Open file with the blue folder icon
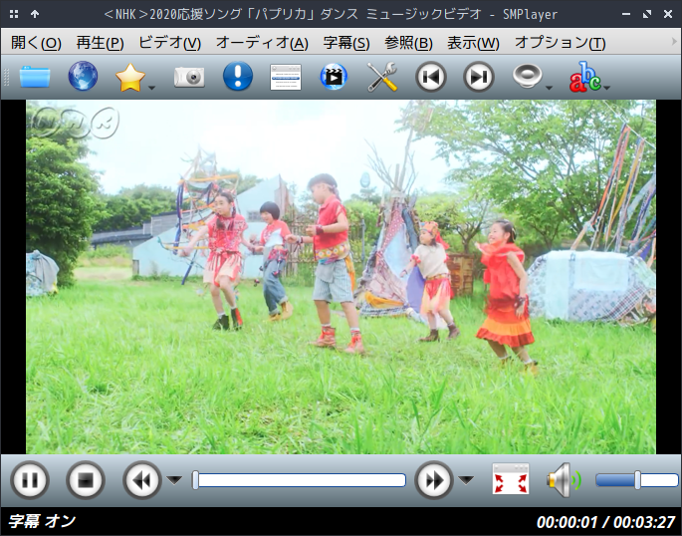Screen dimensions: 682x536 [x=35, y=77]
